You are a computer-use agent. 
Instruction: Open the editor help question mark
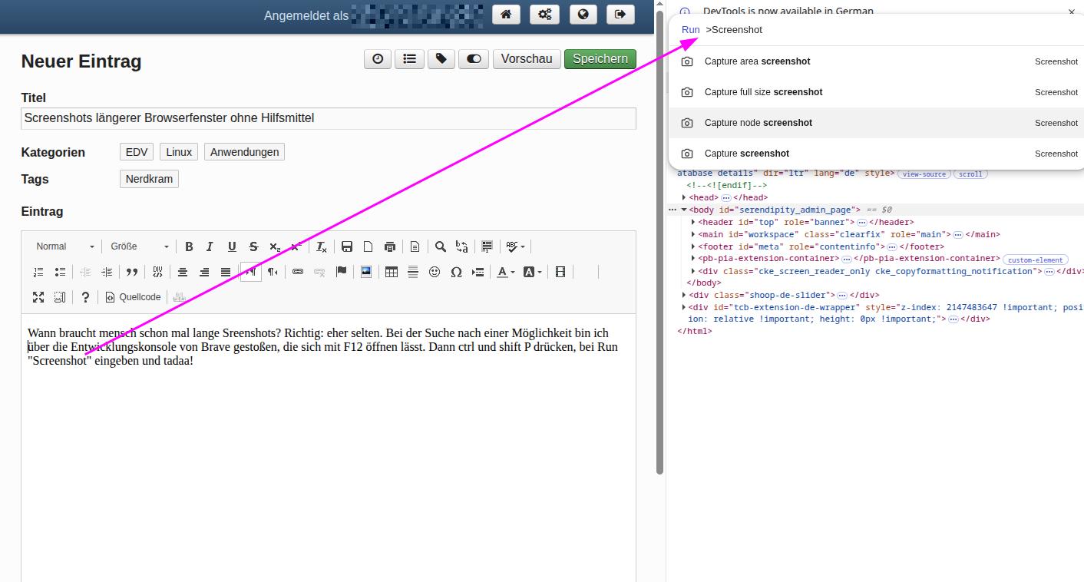click(85, 297)
